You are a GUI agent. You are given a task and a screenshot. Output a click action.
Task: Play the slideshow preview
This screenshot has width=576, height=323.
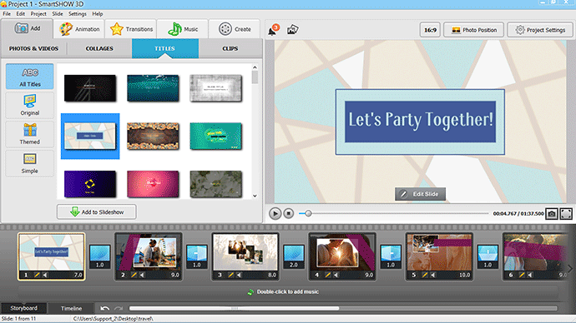point(275,213)
